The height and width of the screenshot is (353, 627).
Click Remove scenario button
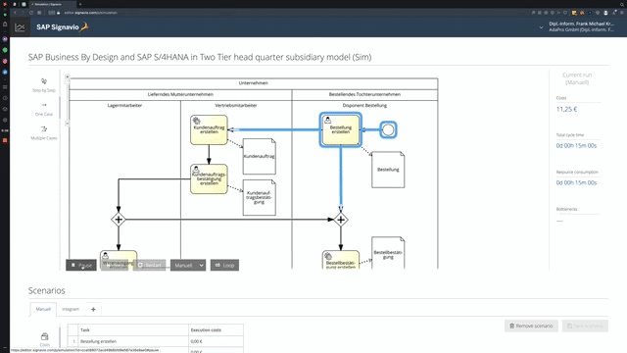pyautogui.click(x=531, y=326)
